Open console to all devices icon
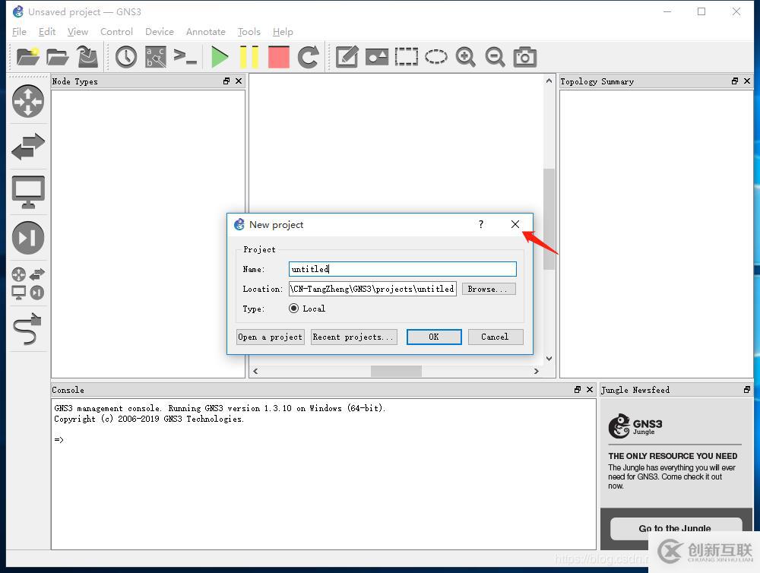Screen dimensions: 760x573 (x=185, y=57)
